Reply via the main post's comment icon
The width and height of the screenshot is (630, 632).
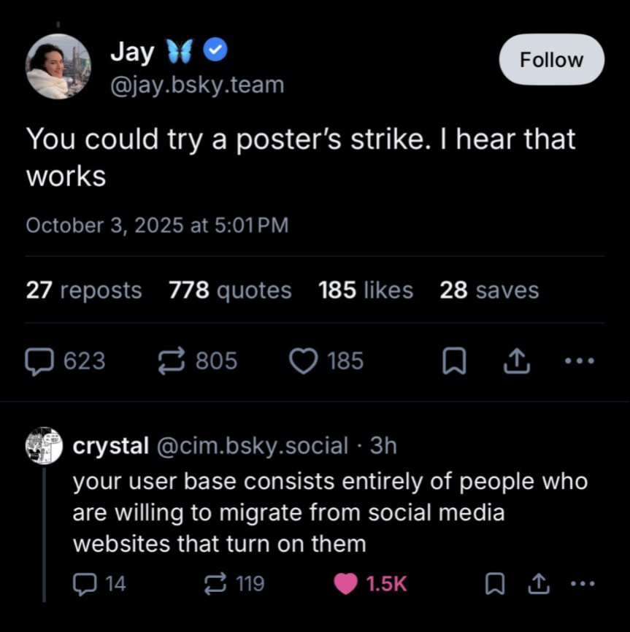[38, 361]
